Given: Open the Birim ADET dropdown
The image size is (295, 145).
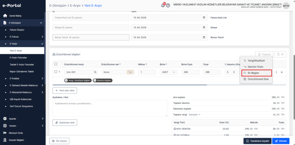Looking at the screenshot, I should [169, 72].
